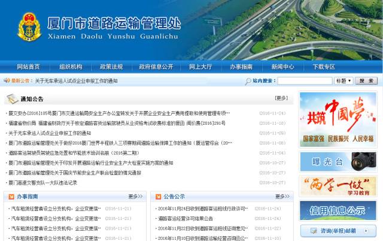Open announcement 道路客运经营许可结果公告
The width and height of the screenshot is (383, 241).
185,218
